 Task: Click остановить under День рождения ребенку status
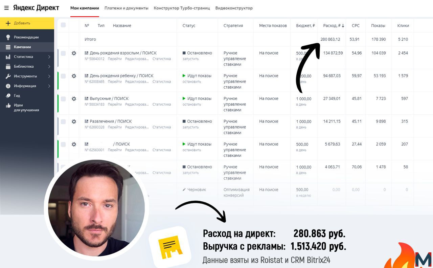(x=191, y=82)
